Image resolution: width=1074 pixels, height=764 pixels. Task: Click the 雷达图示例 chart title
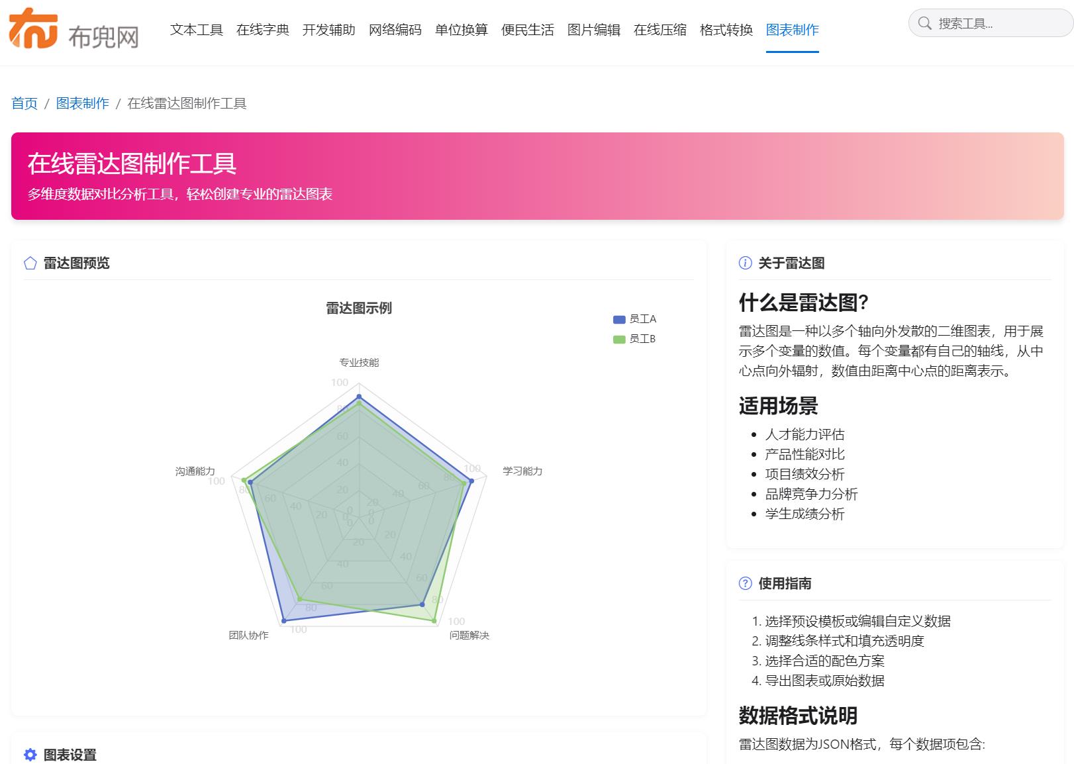[359, 308]
